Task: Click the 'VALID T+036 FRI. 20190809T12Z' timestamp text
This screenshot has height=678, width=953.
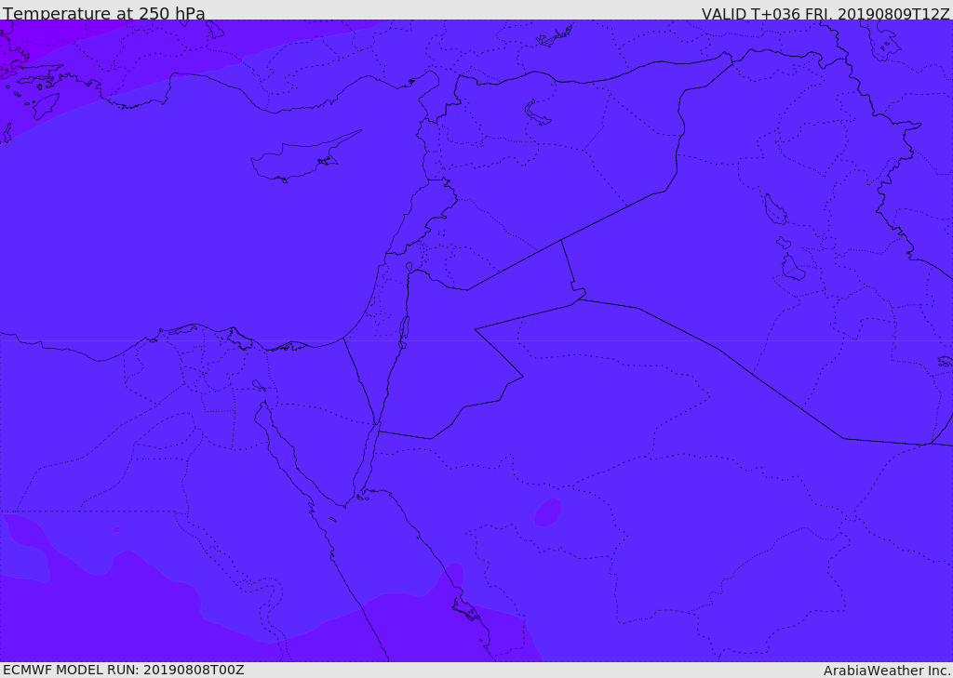Action: (x=825, y=13)
